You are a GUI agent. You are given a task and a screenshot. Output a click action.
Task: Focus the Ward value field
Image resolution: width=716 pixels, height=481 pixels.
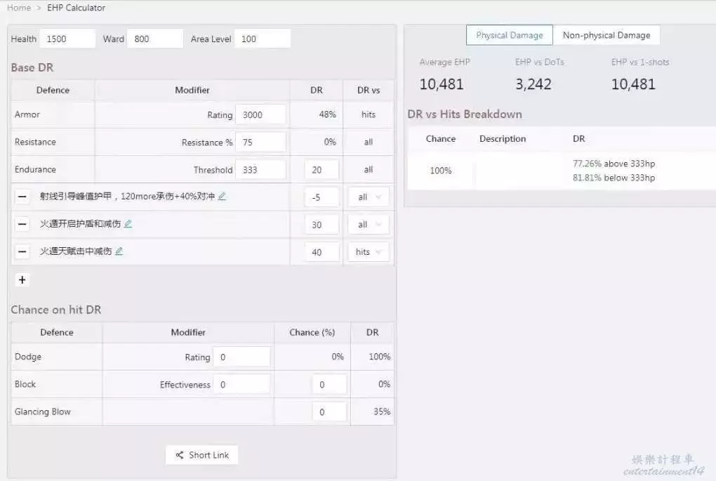[155, 39]
